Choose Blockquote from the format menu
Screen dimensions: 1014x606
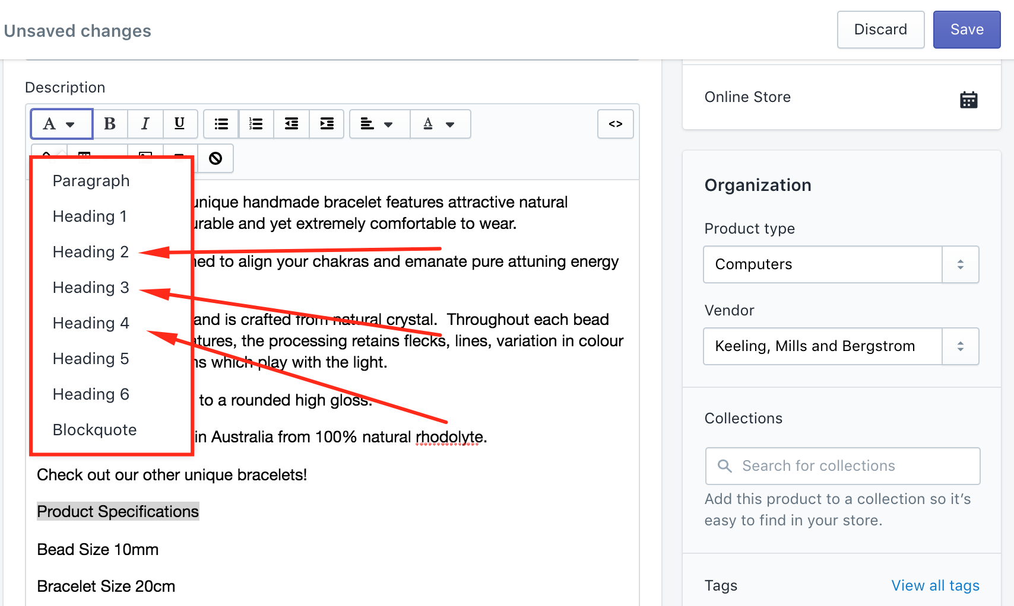(95, 429)
